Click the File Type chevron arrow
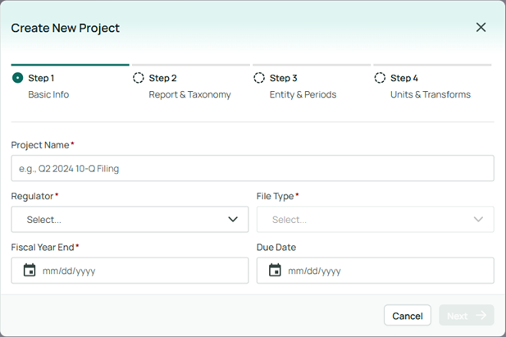Image resolution: width=506 pixels, height=337 pixels. [x=478, y=220]
